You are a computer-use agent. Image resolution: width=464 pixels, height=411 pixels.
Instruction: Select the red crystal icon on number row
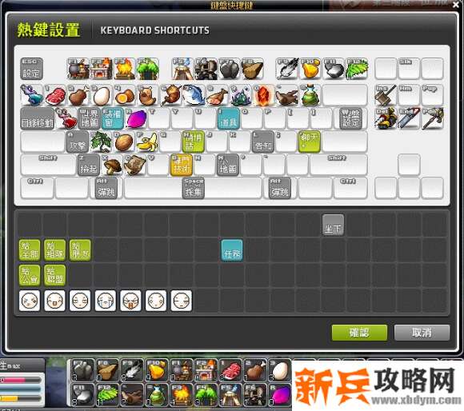tap(264, 95)
